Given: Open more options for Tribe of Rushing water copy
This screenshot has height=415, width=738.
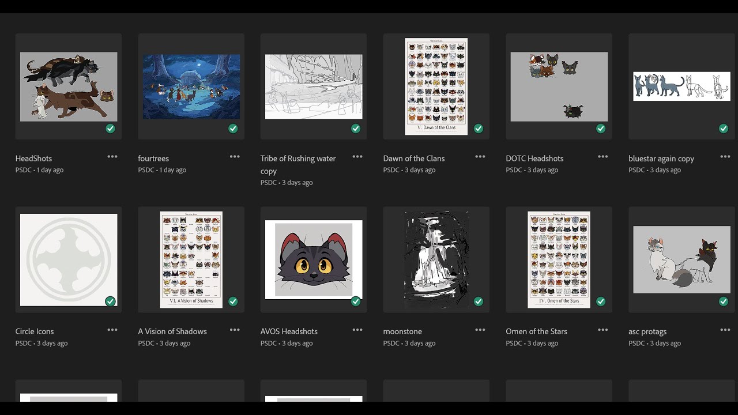Looking at the screenshot, I should tap(357, 157).
